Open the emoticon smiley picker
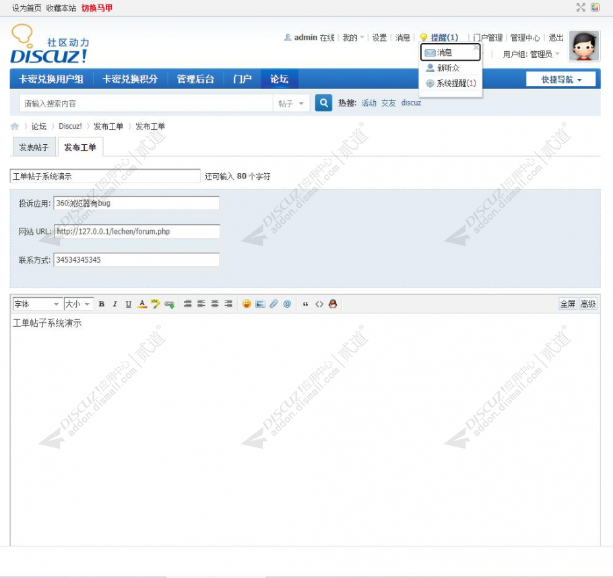Screen dimensions: 613x578 247,304
